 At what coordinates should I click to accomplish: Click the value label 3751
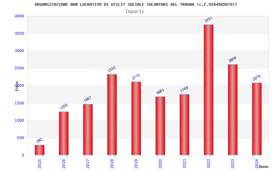pyautogui.click(x=208, y=20)
